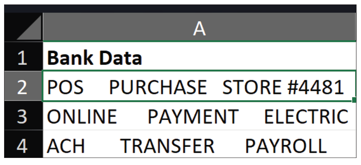Select row 4 via its row header
The width and height of the screenshot is (361, 165).
click(23, 144)
